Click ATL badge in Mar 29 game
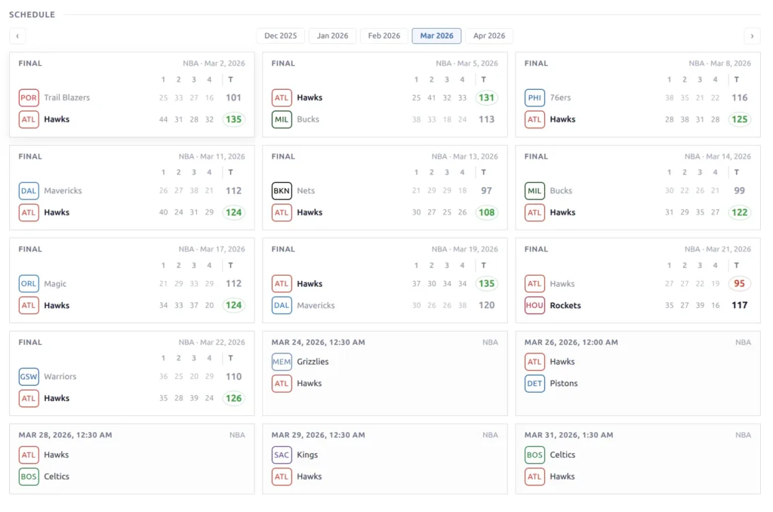The height and width of the screenshot is (512, 773). [x=282, y=477]
